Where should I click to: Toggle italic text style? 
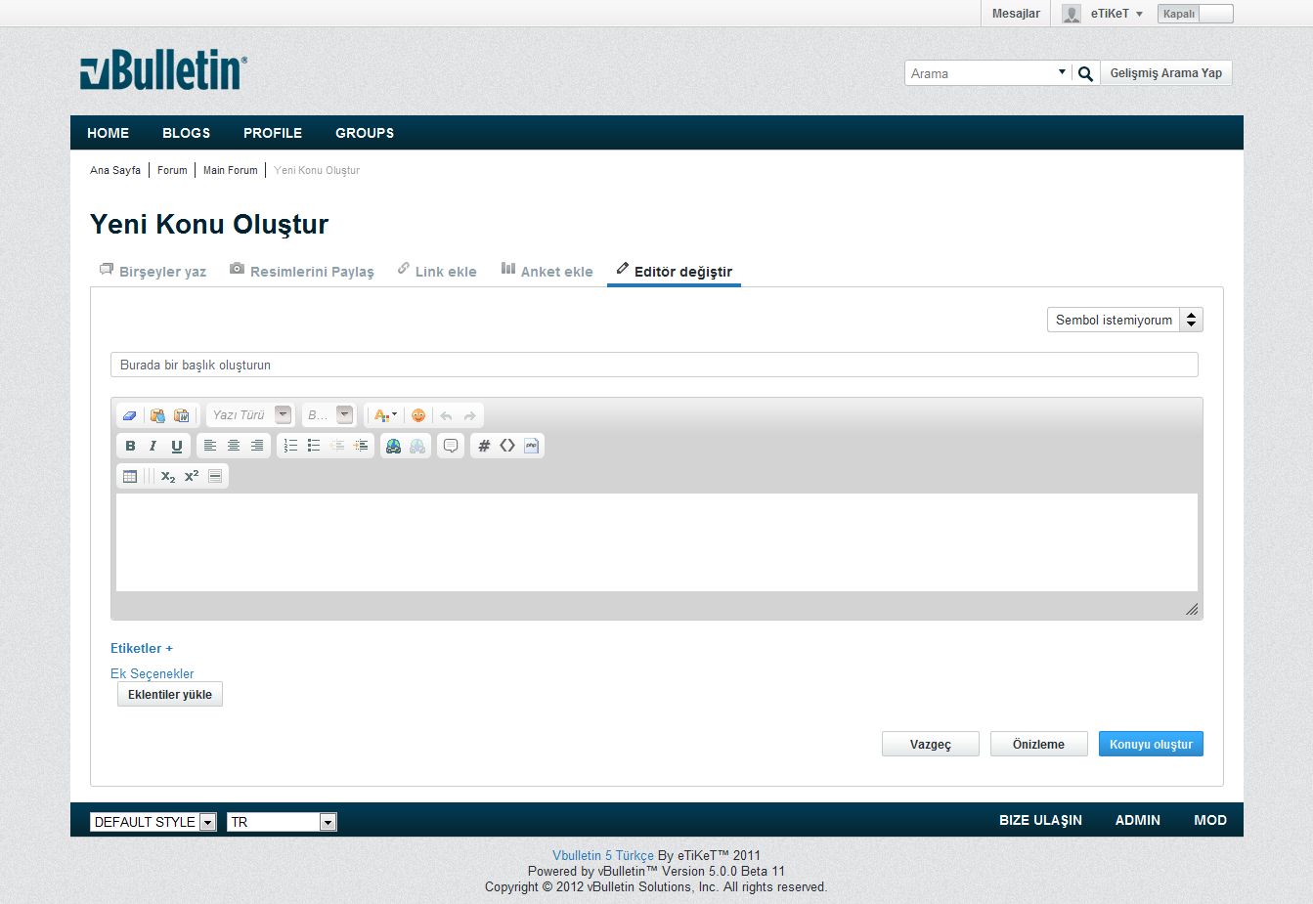(x=153, y=446)
